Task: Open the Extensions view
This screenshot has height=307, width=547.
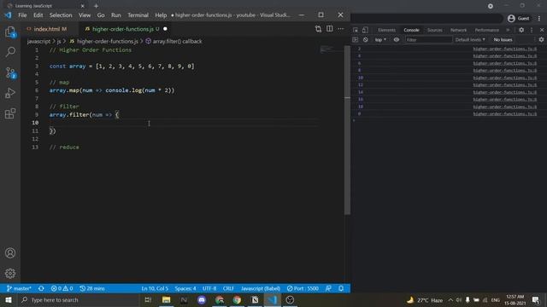Action: (10, 113)
